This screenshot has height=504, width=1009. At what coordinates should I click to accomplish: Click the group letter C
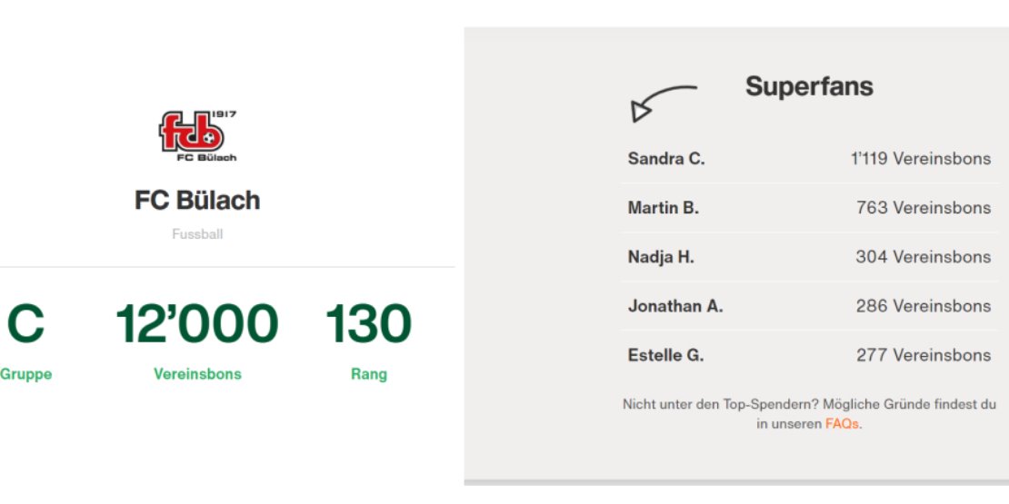pyautogui.click(x=25, y=323)
